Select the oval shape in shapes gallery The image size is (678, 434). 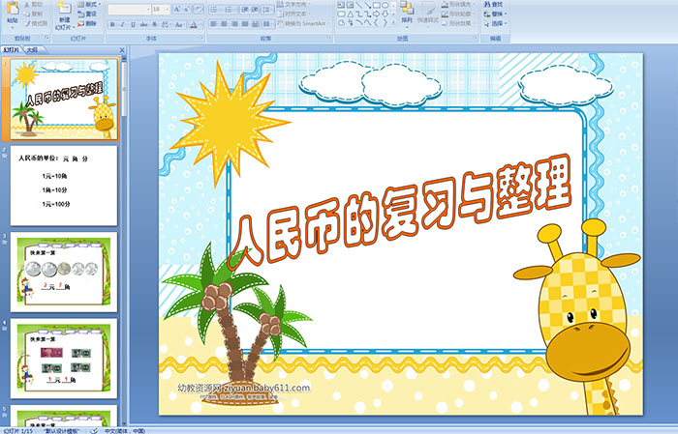[385, 6]
